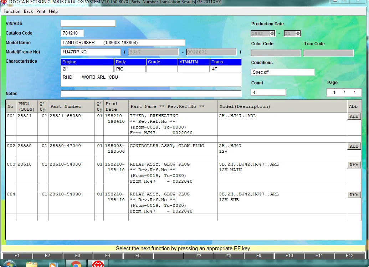Click the 12V SUB model description
This screenshot has height=267, width=369.
229,200
